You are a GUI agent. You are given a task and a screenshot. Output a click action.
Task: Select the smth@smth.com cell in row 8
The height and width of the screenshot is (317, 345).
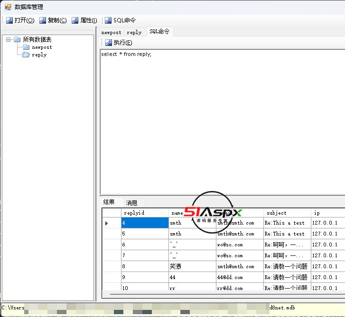click(240, 266)
